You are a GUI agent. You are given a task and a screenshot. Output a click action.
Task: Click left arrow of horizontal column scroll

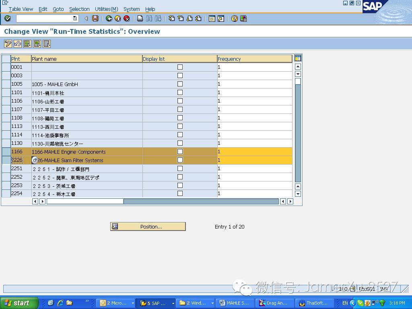coord(35,201)
